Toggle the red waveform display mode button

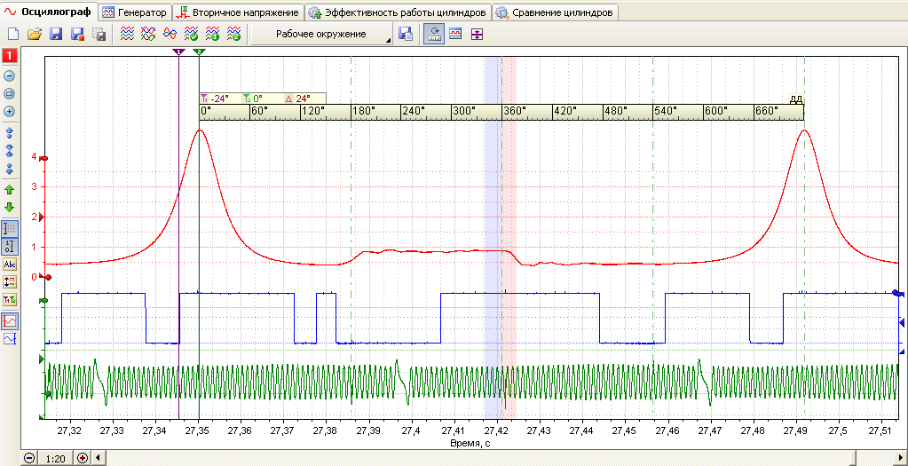click(x=10, y=320)
